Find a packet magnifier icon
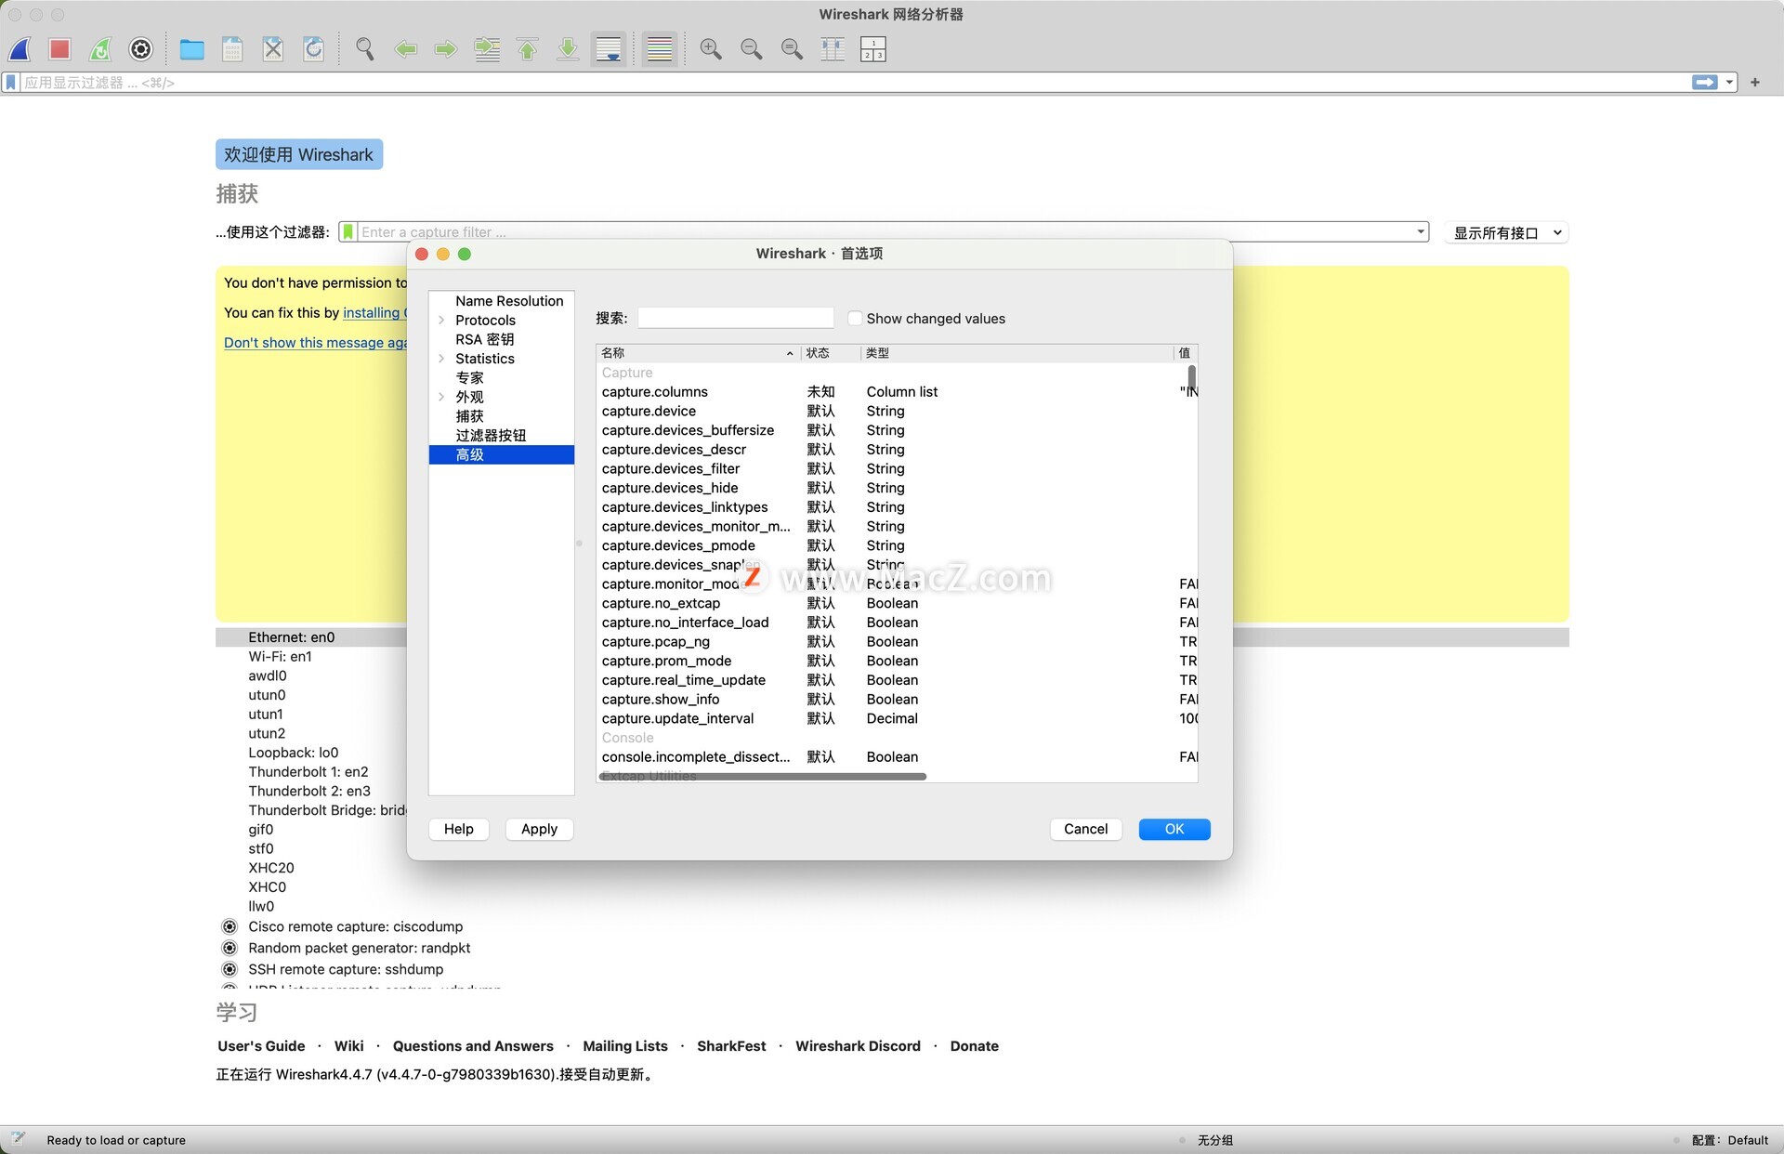1784x1154 pixels. pyautogui.click(x=365, y=49)
